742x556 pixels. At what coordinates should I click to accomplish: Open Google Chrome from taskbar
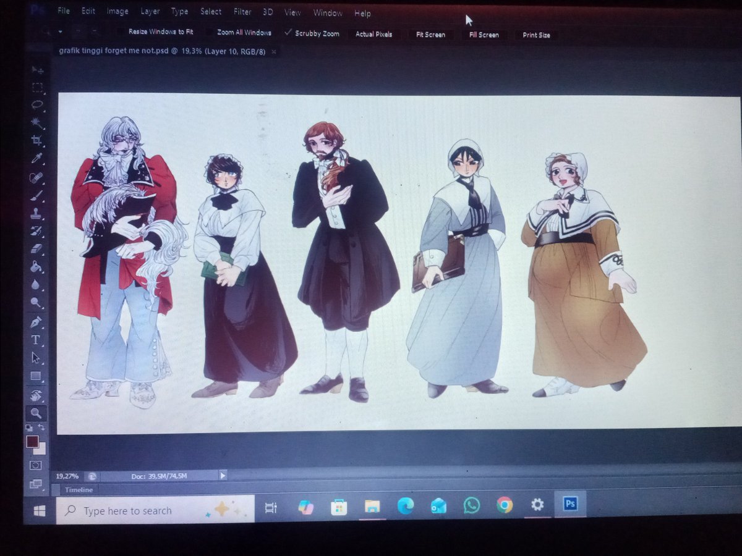[505, 505]
